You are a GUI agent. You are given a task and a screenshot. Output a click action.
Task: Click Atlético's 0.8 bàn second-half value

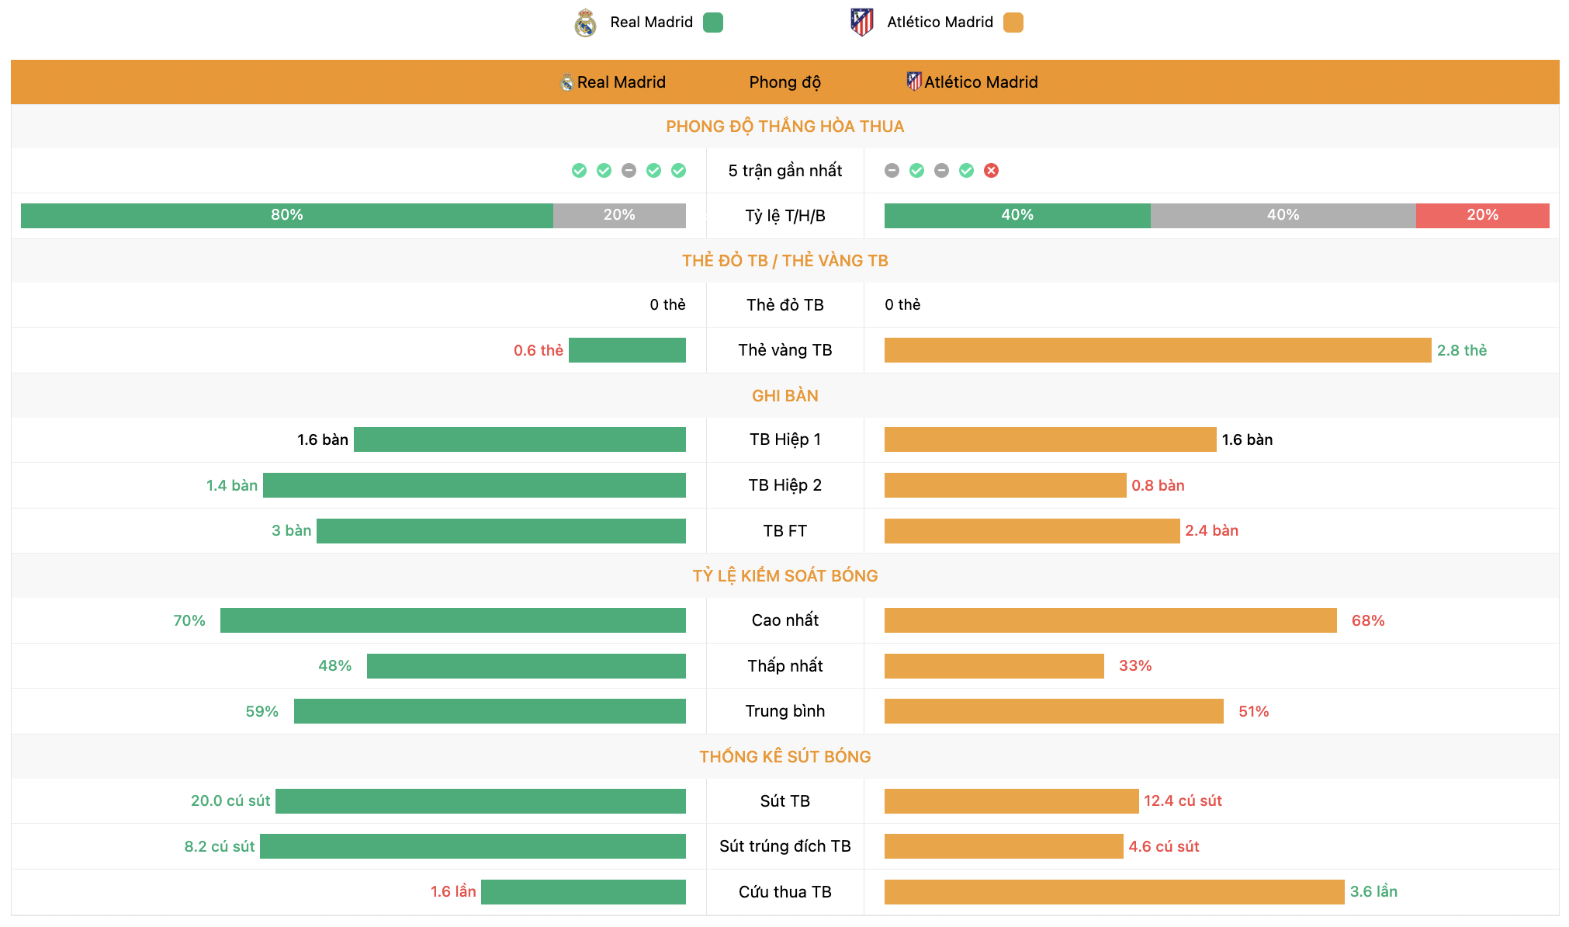pos(1158,485)
